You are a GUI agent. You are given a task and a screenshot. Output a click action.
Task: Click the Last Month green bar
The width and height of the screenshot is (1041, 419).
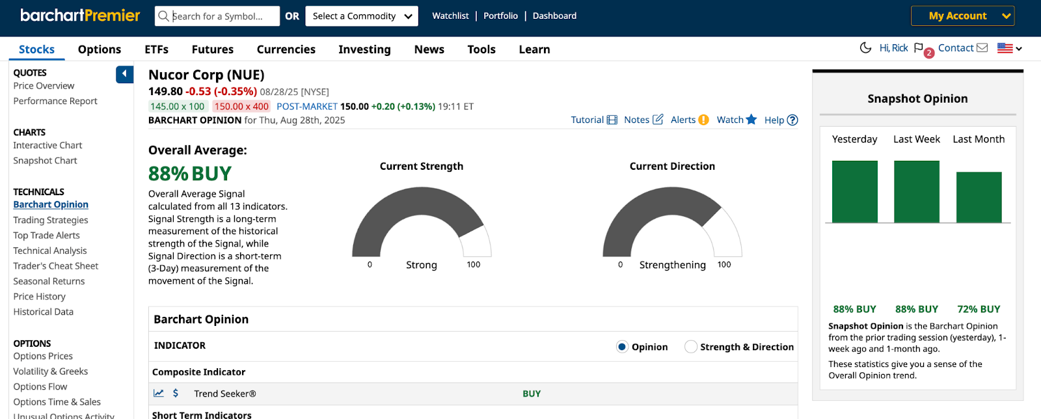(979, 197)
